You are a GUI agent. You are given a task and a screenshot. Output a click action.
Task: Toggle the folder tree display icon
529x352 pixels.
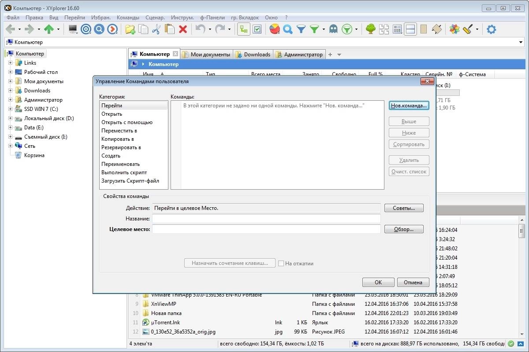pos(244,29)
